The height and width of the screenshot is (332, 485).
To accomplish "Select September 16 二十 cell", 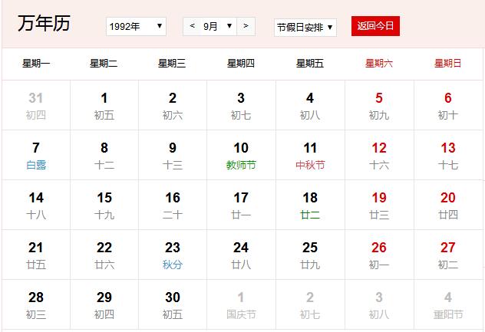I will click(173, 205).
